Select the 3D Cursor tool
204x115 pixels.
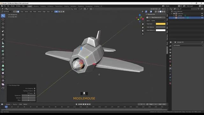coord(3,19)
